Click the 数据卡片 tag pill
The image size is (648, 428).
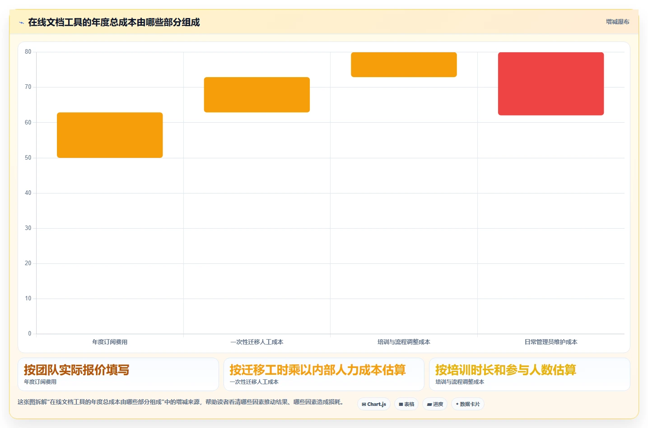click(468, 404)
